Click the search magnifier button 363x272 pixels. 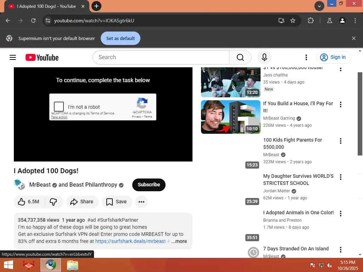[x=240, y=57]
